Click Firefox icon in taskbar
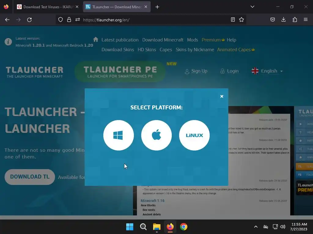Image resolution: width=313 pixels, height=234 pixels. tap(170, 227)
